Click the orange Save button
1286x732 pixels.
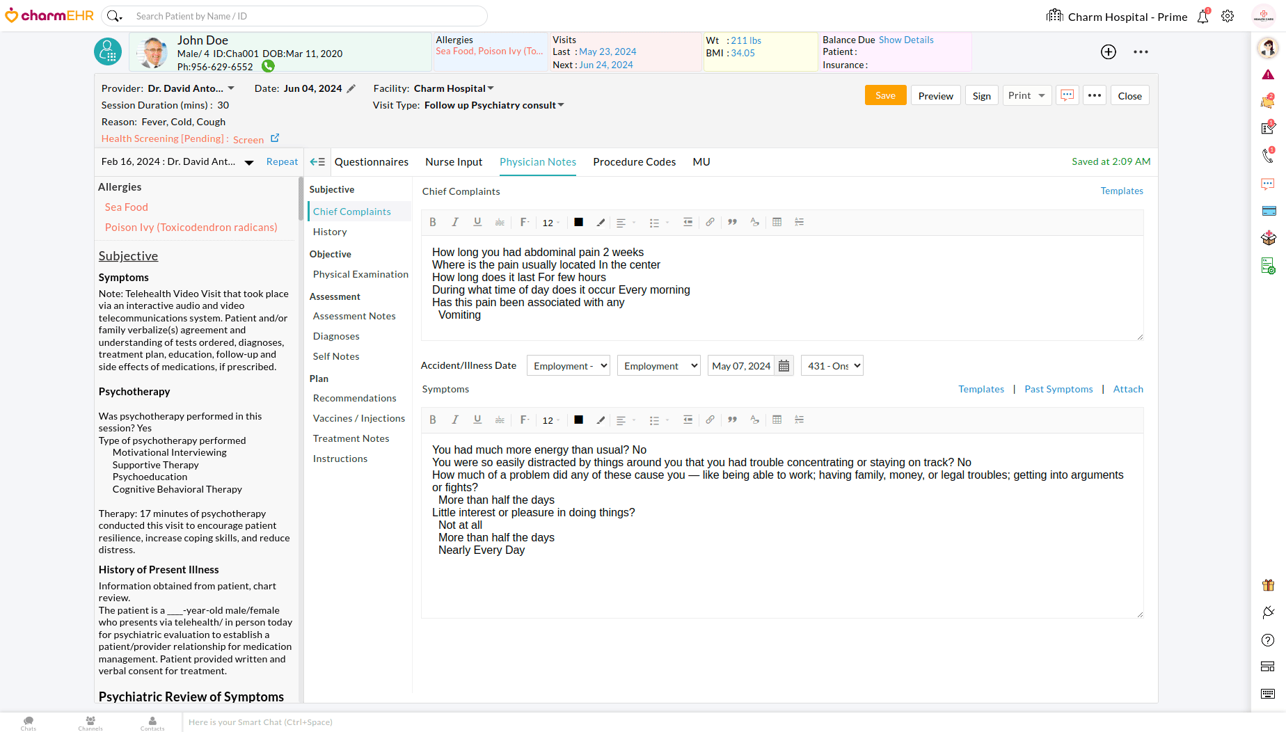[885, 96]
